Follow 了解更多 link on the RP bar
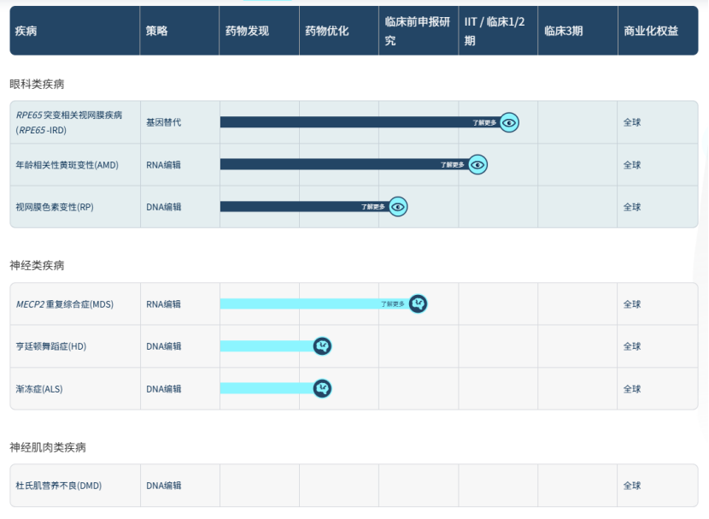This screenshot has height=519, width=709. click(x=372, y=206)
